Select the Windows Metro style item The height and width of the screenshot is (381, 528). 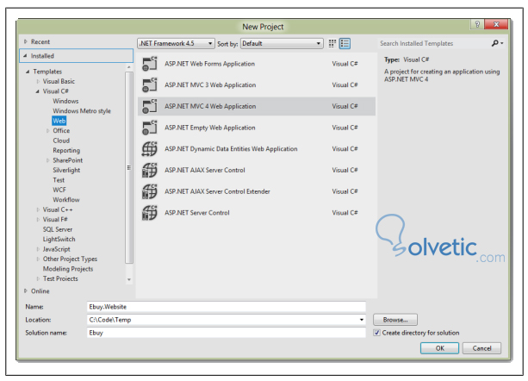coord(82,111)
